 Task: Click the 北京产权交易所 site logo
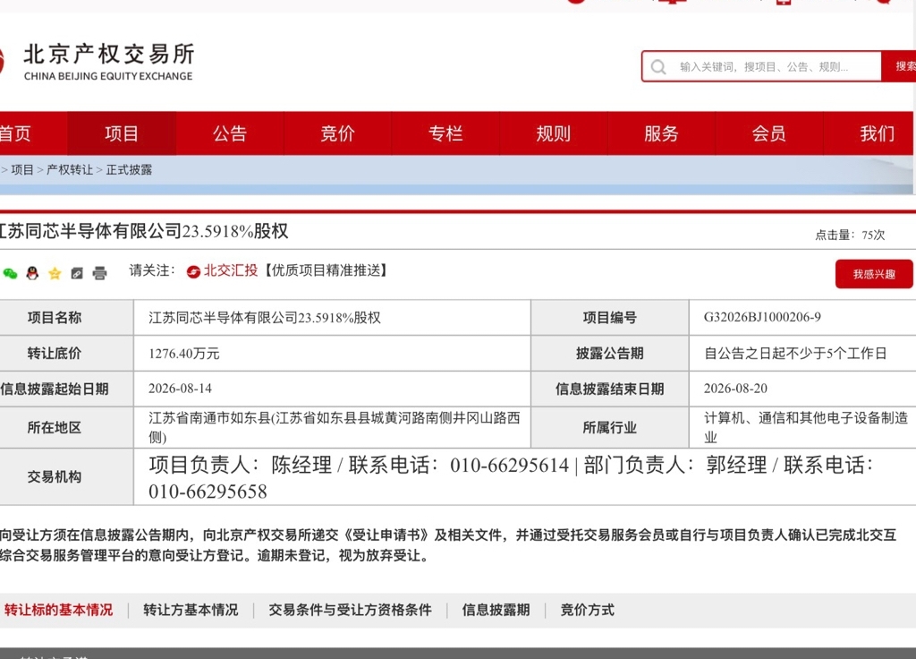click(99, 61)
